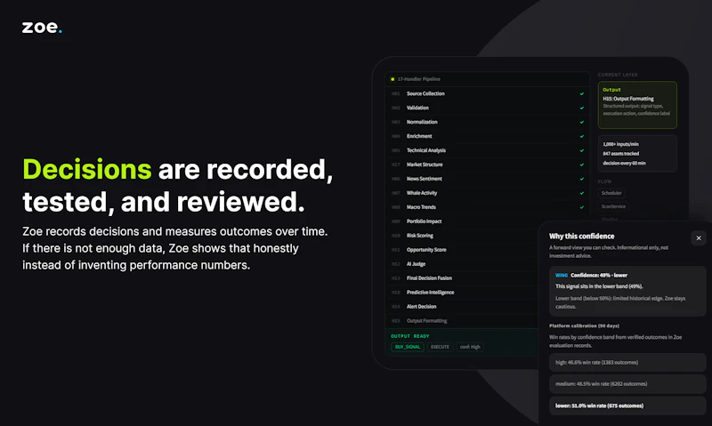The height and width of the screenshot is (426, 712).
Task: Select the News Sentiment pipeline row
Action: point(487,178)
